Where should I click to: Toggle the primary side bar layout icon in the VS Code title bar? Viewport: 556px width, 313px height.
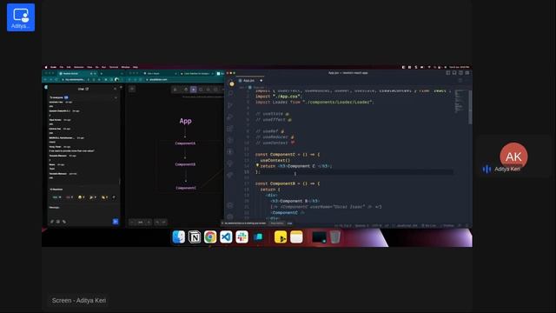(448, 73)
